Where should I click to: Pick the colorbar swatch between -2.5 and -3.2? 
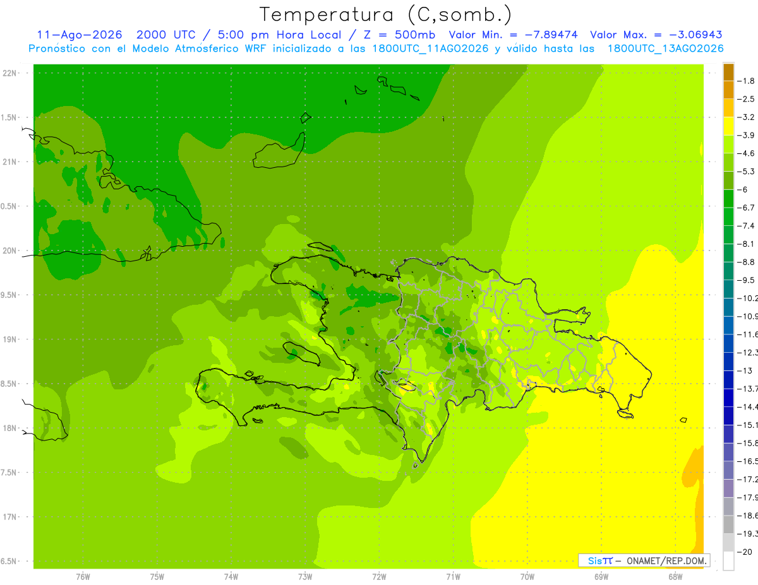point(728,108)
